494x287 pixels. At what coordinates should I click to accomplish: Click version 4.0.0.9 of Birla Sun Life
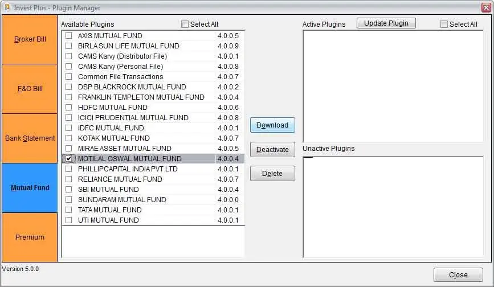point(228,46)
